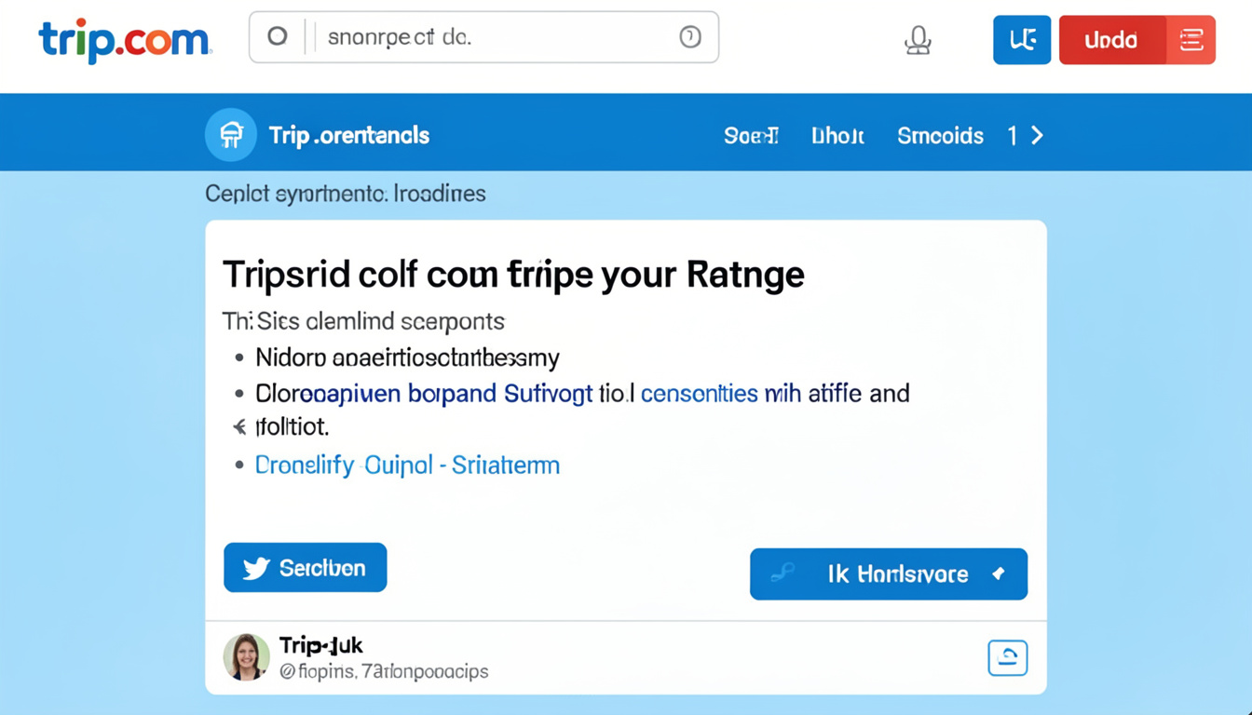The image size is (1252, 715).
Task: Click the clock icon in search field
Action: [x=690, y=36]
